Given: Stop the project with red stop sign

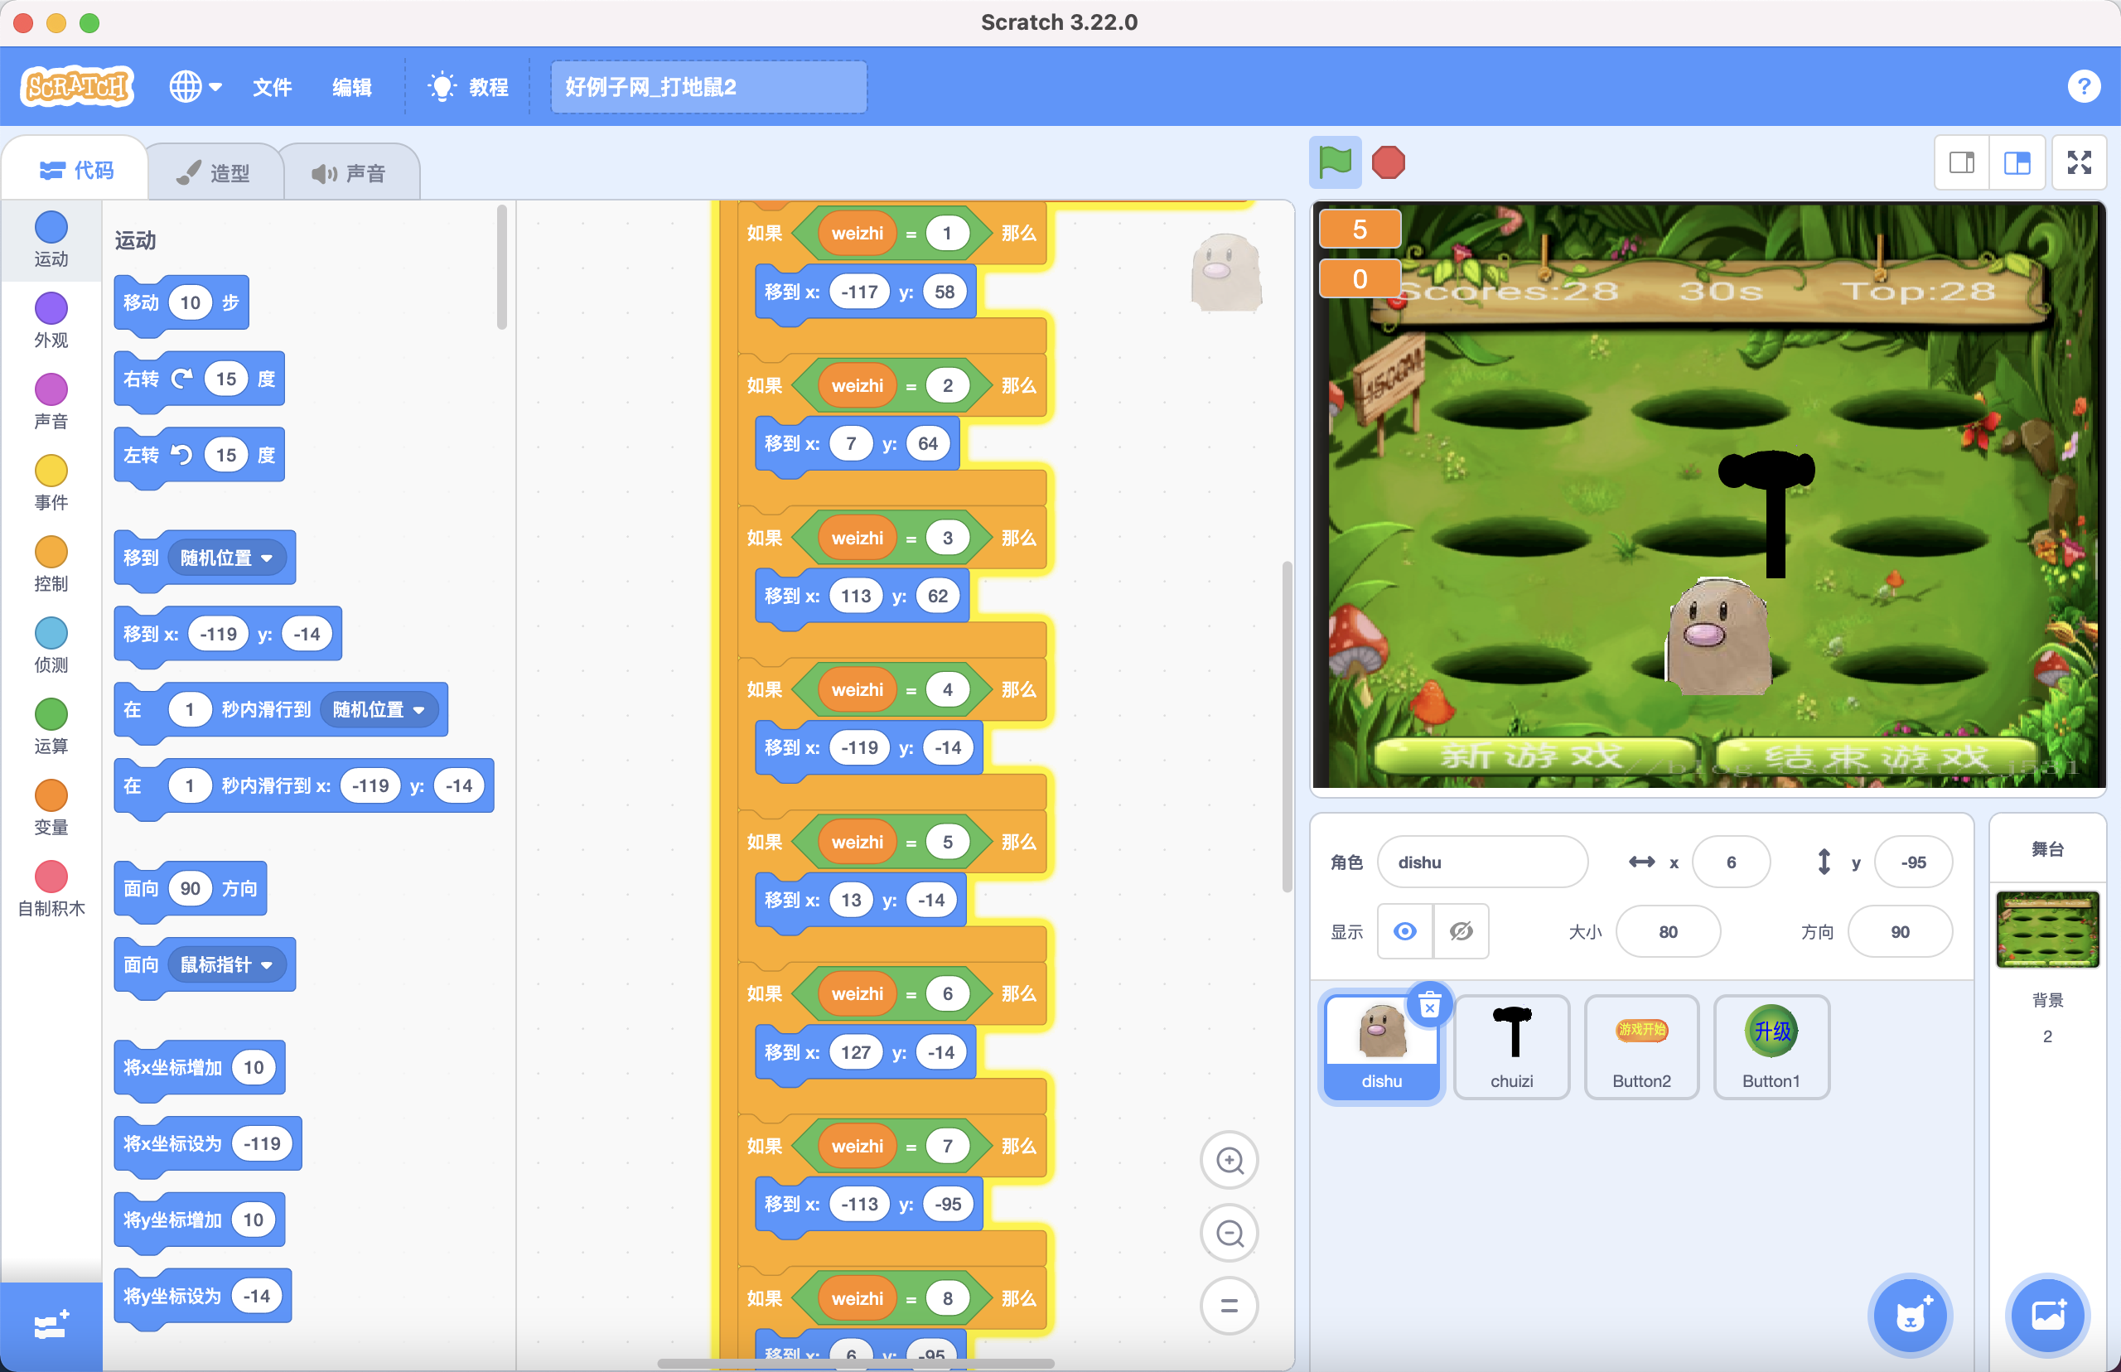Looking at the screenshot, I should pos(1388,162).
